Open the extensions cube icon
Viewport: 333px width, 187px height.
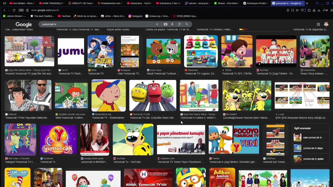tap(309, 10)
